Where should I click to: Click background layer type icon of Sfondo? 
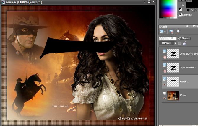pyautogui.click(x=164, y=93)
